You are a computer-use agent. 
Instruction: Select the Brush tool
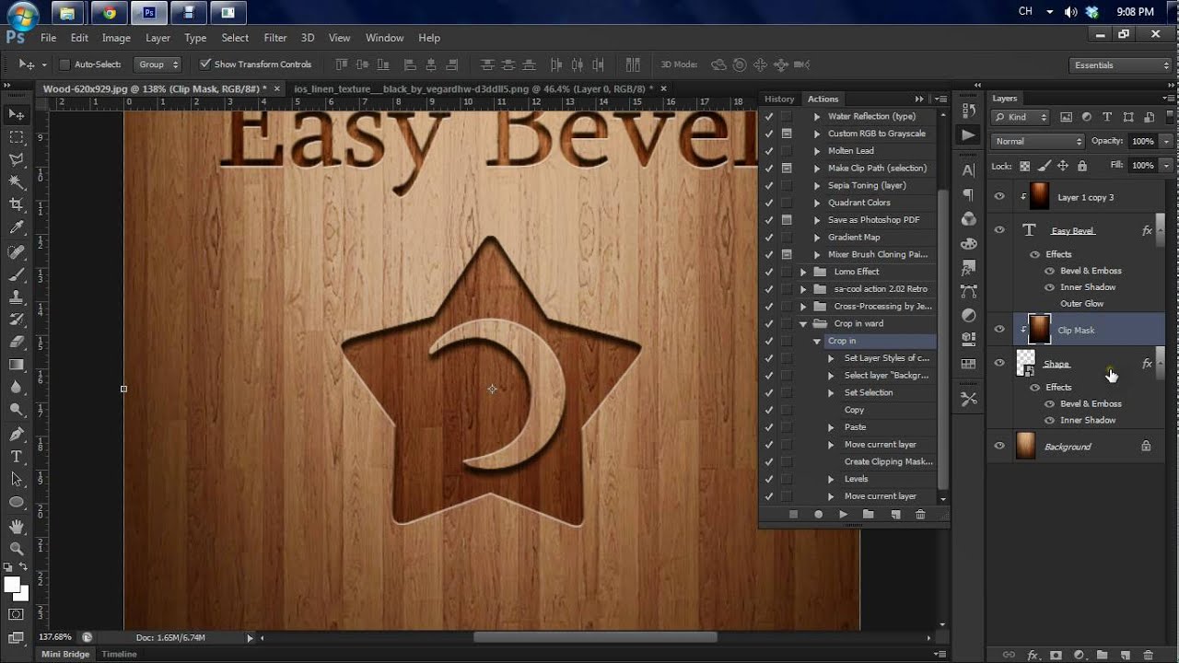17,274
